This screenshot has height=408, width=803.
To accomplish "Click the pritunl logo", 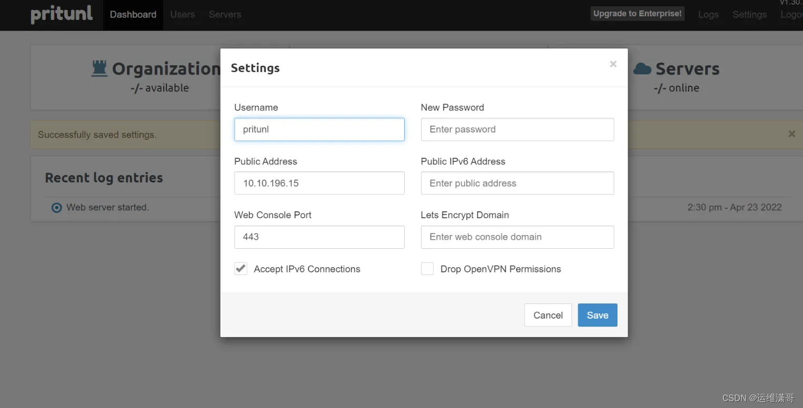I will click(x=62, y=14).
